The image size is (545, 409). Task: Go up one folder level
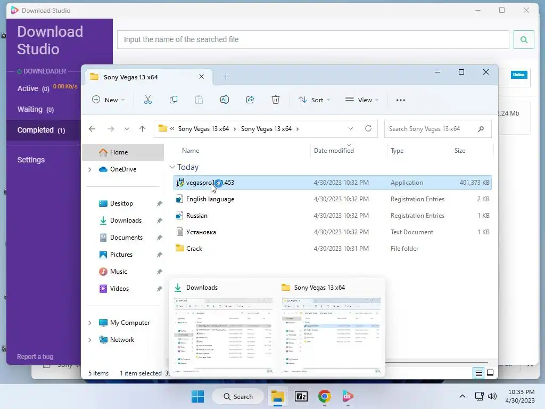142,129
